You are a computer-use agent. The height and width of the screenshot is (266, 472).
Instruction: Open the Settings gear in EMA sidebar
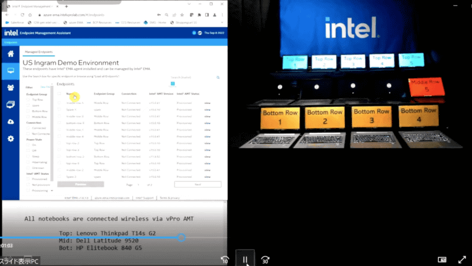point(11,139)
